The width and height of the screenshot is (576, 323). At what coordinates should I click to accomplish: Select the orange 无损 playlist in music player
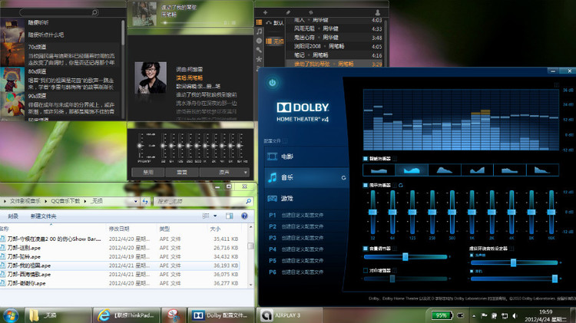point(274,41)
